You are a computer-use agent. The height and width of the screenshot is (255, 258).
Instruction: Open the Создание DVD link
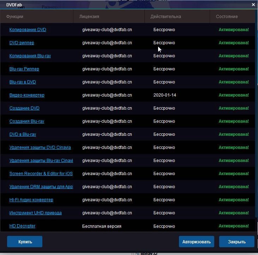(24, 108)
